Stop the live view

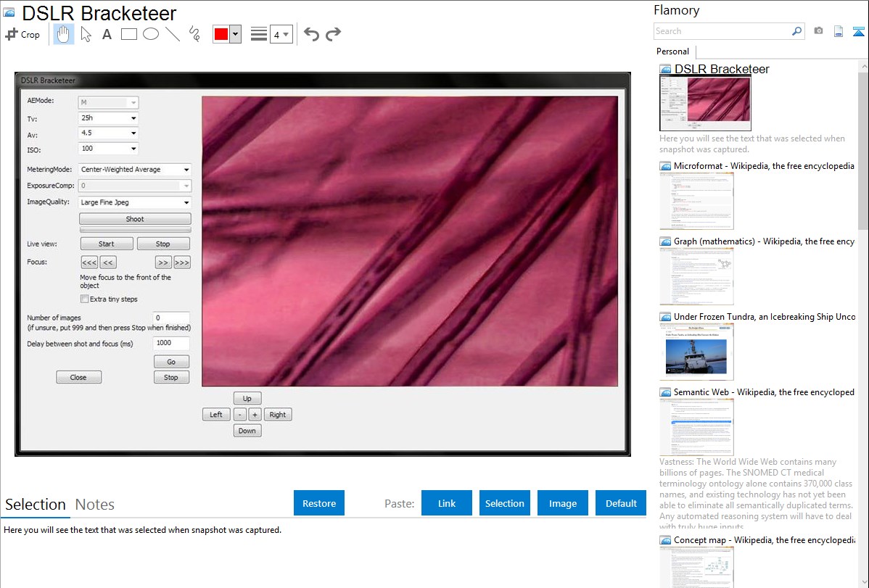tap(163, 244)
